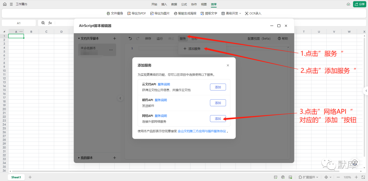Click 保存 in the editor toolbar

[x=148, y=38]
